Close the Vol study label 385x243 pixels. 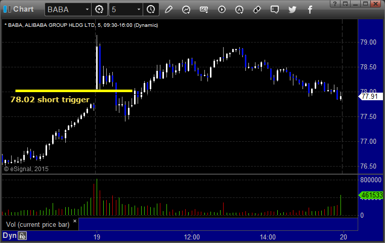pos(75,221)
